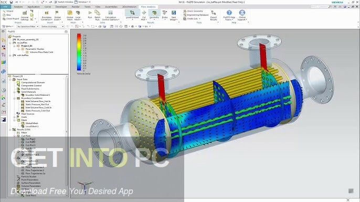Collapse the Input Data node
Image resolution: width=360 pixels, height=202 pixels.
pos(10,79)
